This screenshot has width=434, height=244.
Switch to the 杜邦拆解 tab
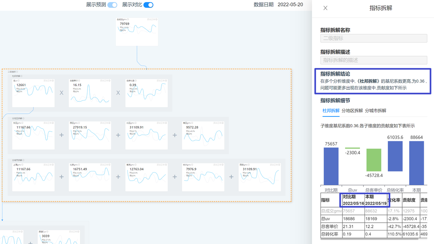[x=331, y=111]
